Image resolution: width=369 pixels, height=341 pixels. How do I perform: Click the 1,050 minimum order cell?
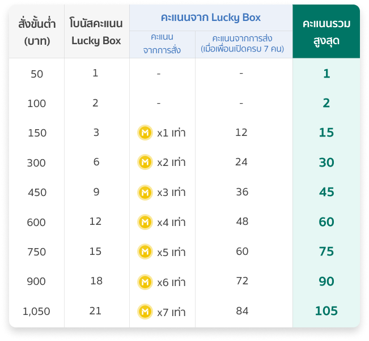(x=36, y=311)
